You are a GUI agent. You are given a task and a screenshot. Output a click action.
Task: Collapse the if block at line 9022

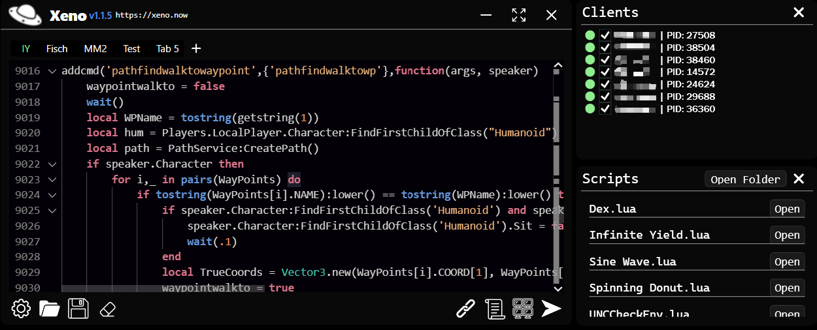(x=52, y=164)
